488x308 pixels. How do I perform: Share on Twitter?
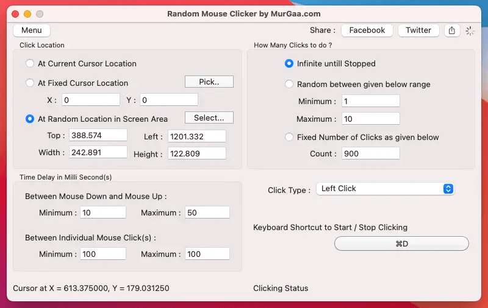pos(418,30)
